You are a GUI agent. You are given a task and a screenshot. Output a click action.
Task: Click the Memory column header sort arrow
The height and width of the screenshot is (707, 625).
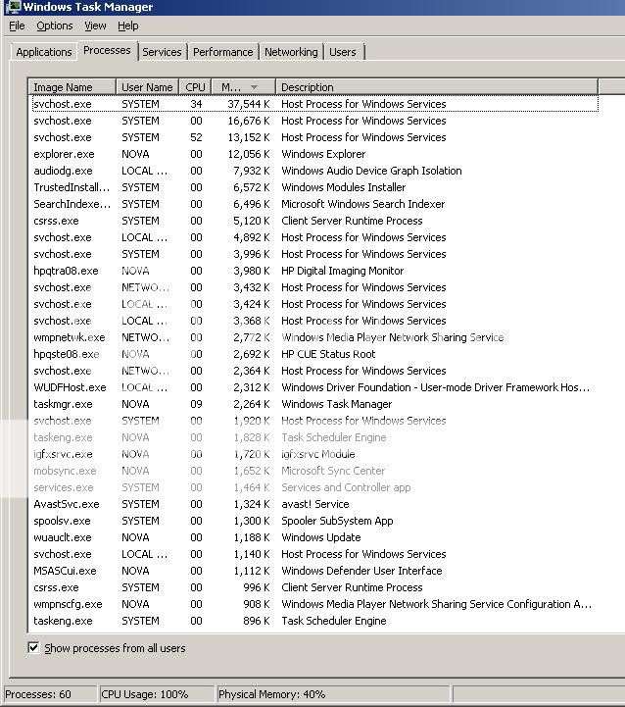click(x=254, y=87)
